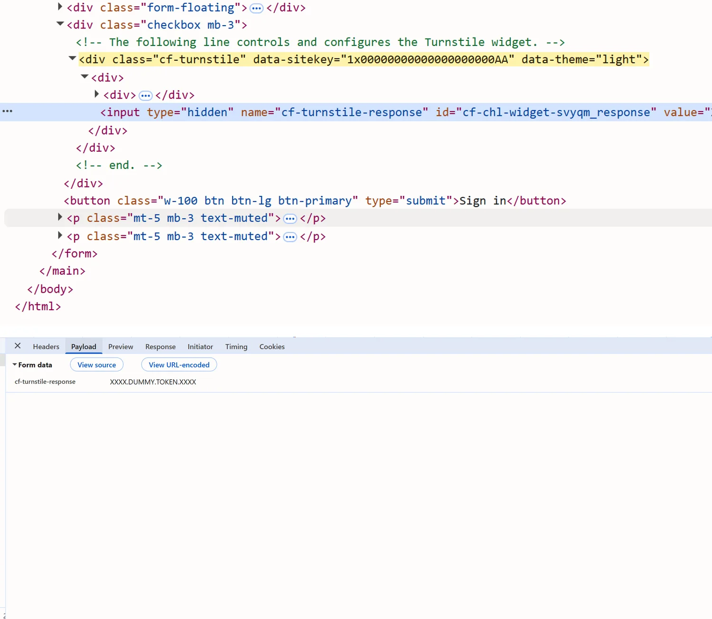Click the ellipsis badge in form-floating div
This screenshot has width=712, height=619.
click(x=256, y=9)
